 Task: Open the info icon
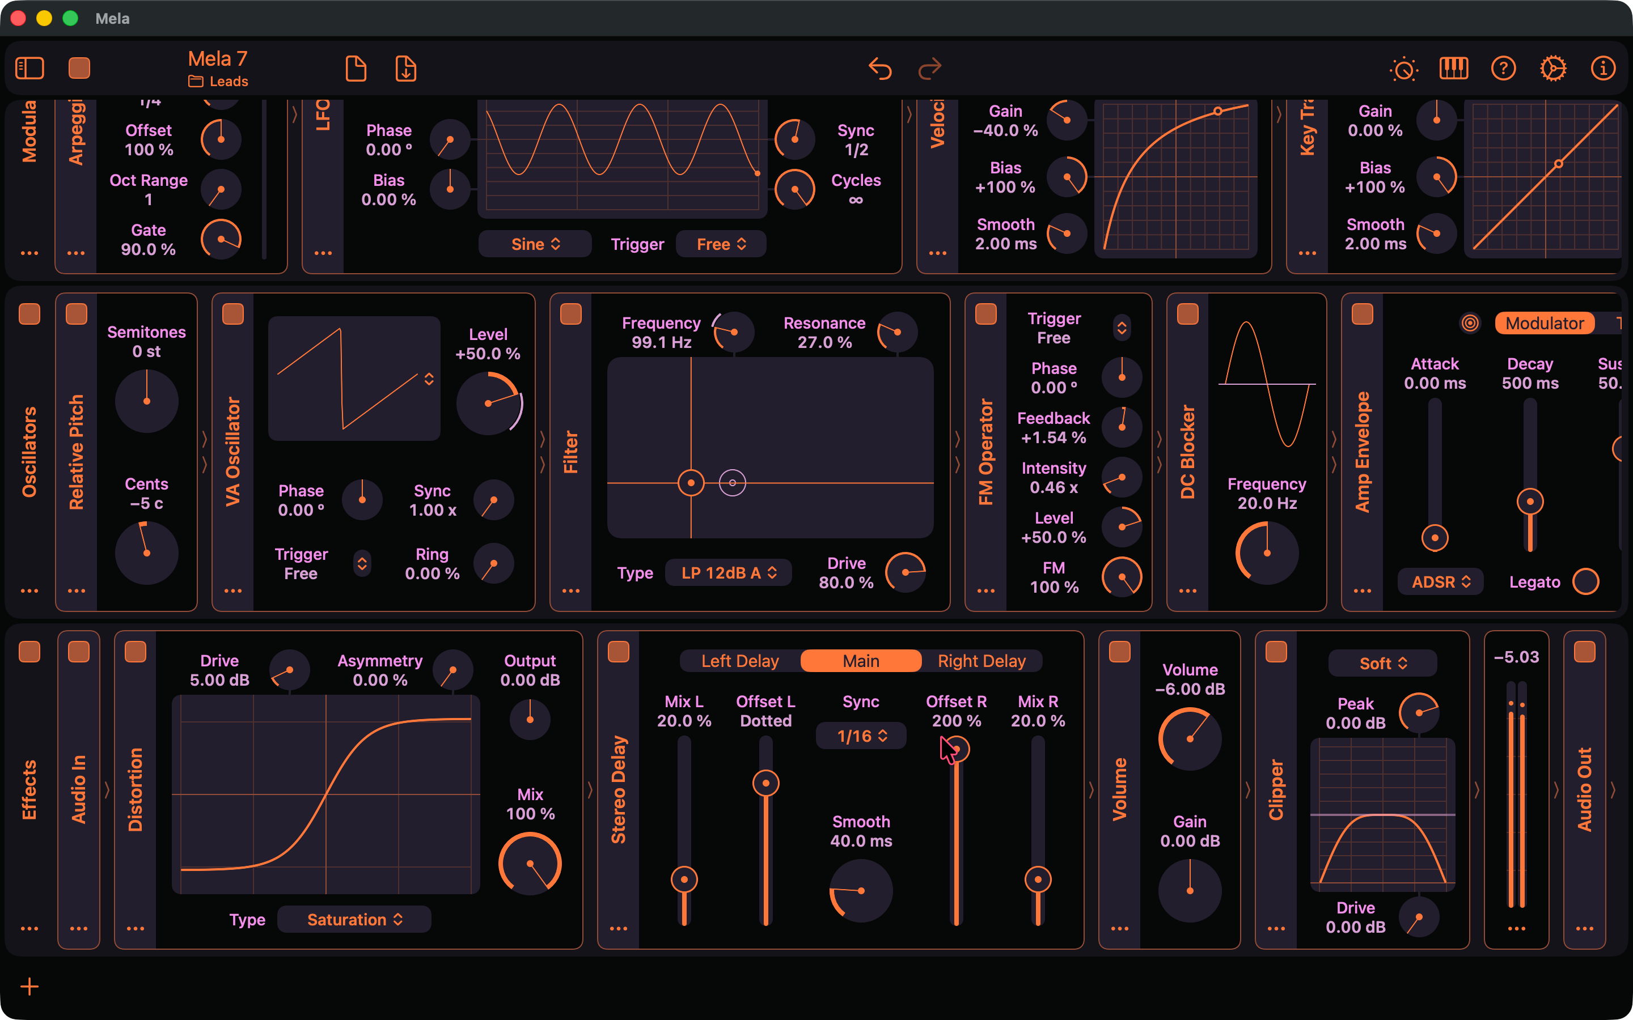[1602, 68]
